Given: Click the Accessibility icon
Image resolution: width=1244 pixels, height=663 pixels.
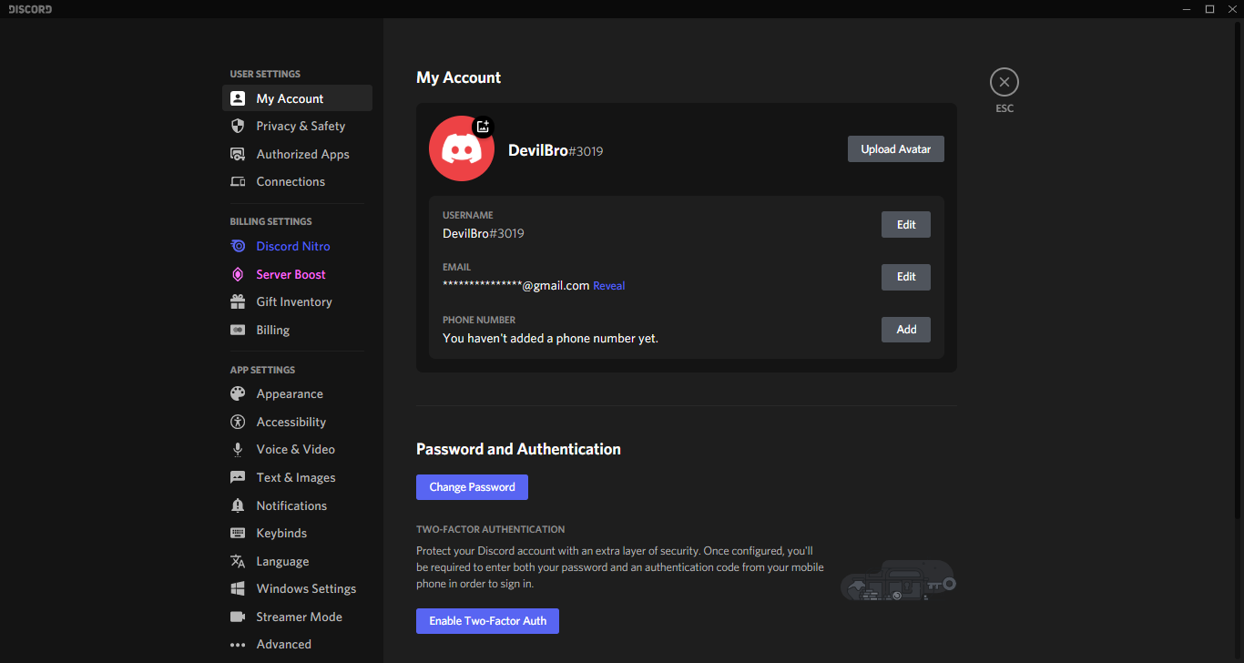Looking at the screenshot, I should click(238, 422).
